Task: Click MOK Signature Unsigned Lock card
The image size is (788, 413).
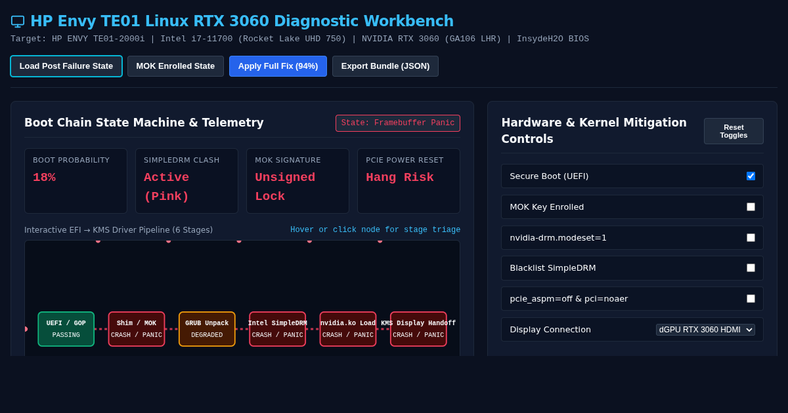Action: (297, 181)
